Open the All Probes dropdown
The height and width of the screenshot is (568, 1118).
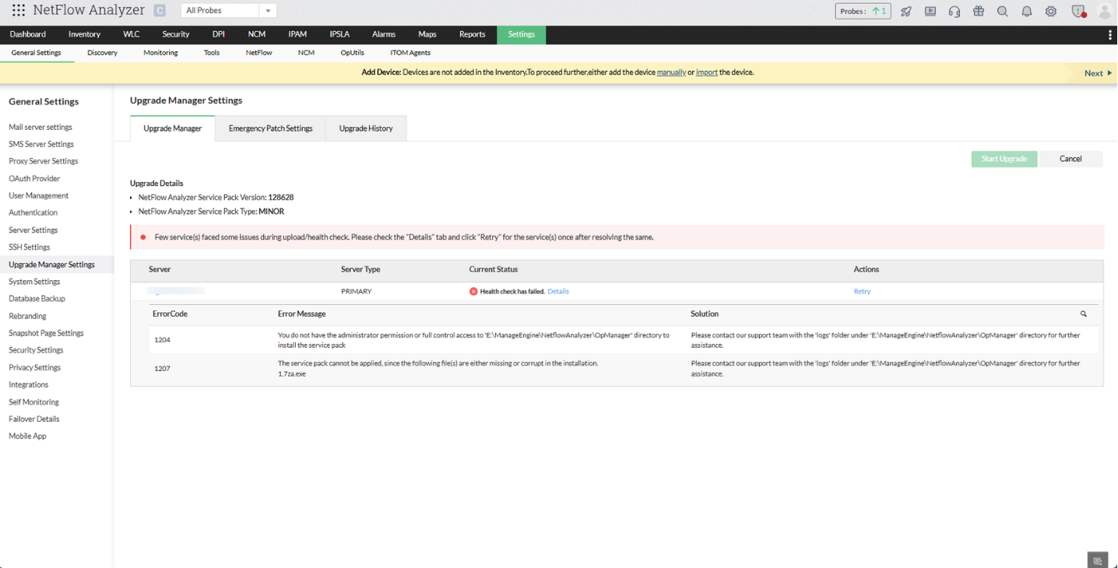coord(229,11)
